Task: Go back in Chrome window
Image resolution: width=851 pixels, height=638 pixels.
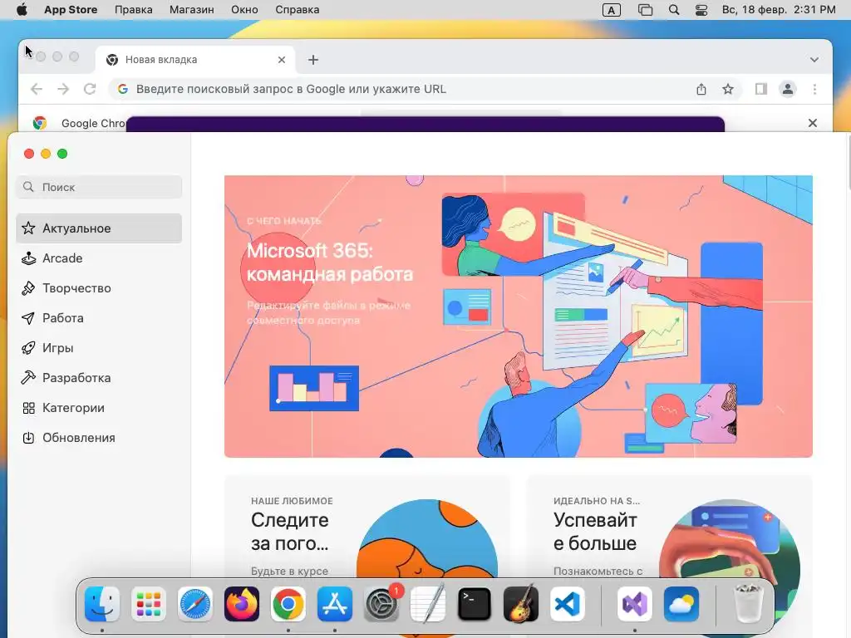Action: pyautogui.click(x=37, y=89)
